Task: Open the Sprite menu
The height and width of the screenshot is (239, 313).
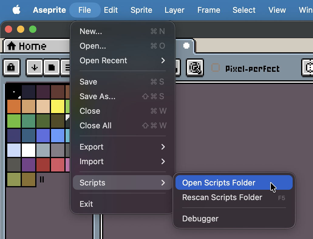Action: (x=141, y=10)
